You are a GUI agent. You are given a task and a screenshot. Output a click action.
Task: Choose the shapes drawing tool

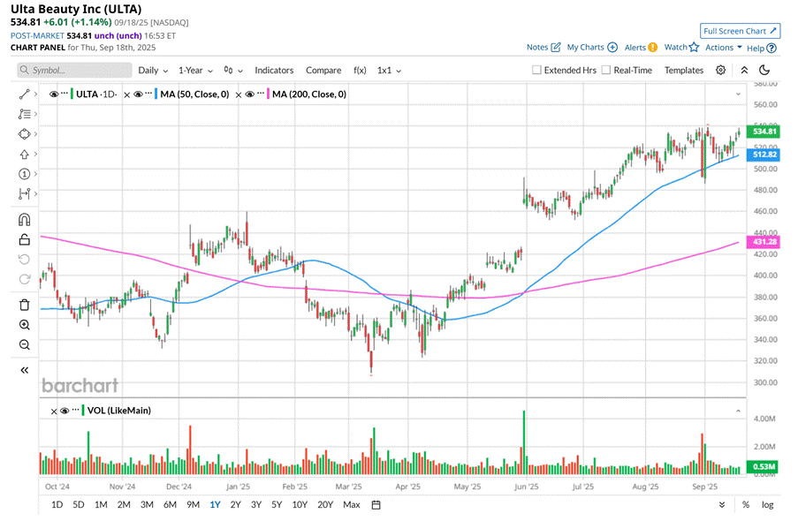click(x=24, y=134)
